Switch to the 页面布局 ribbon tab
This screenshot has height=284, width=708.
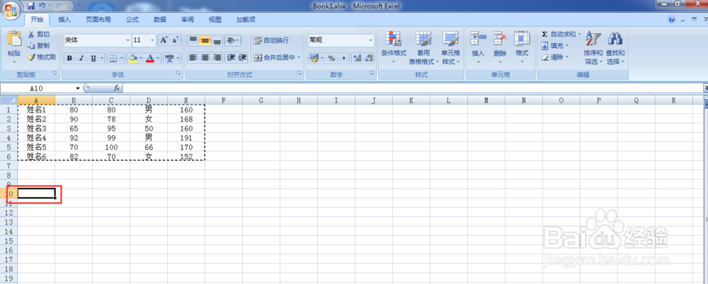click(98, 19)
